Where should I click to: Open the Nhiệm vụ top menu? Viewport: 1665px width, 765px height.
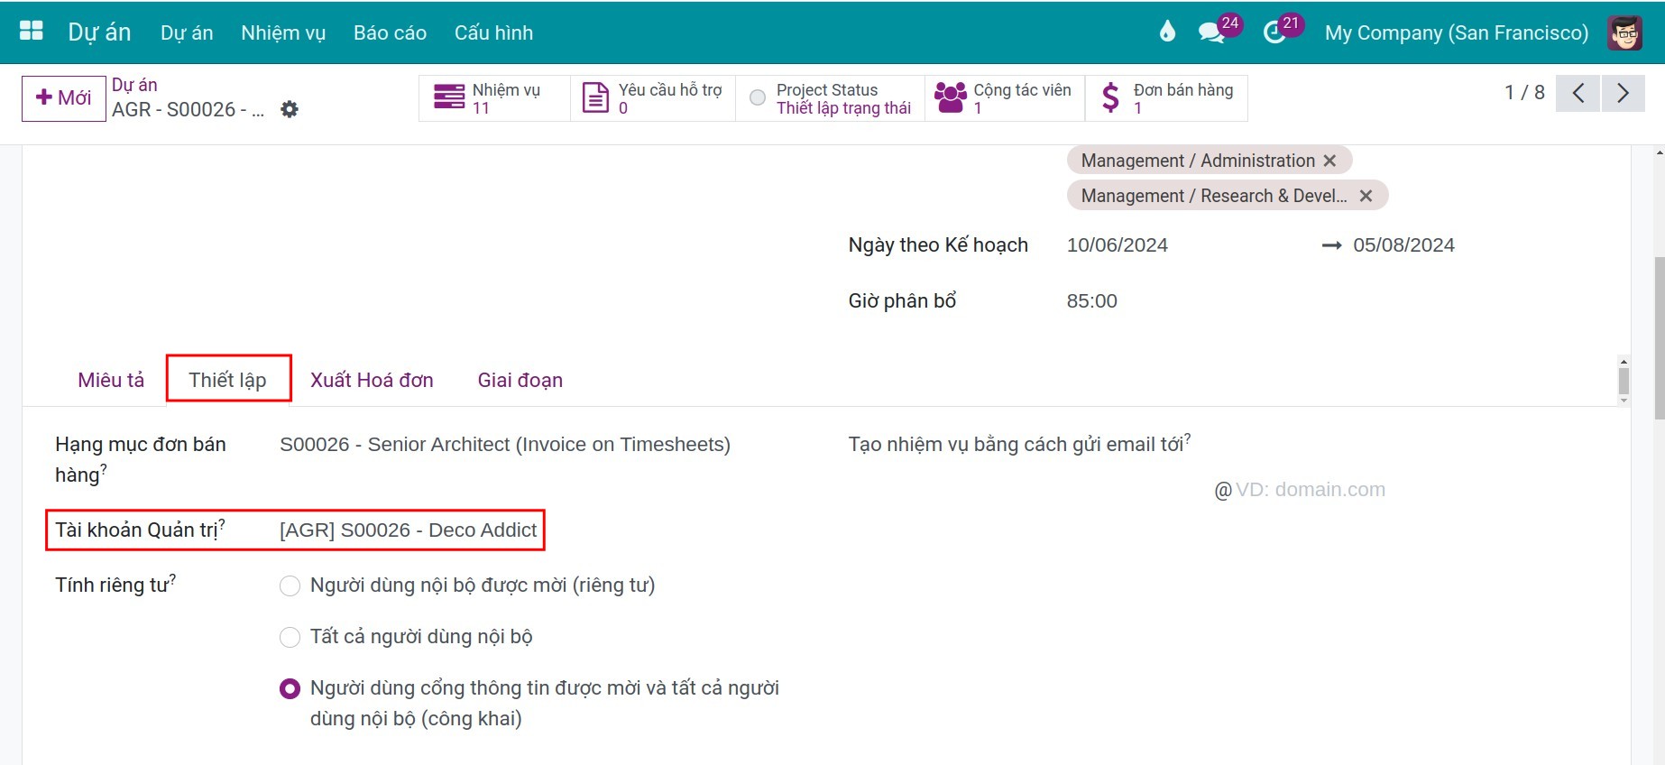point(283,32)
